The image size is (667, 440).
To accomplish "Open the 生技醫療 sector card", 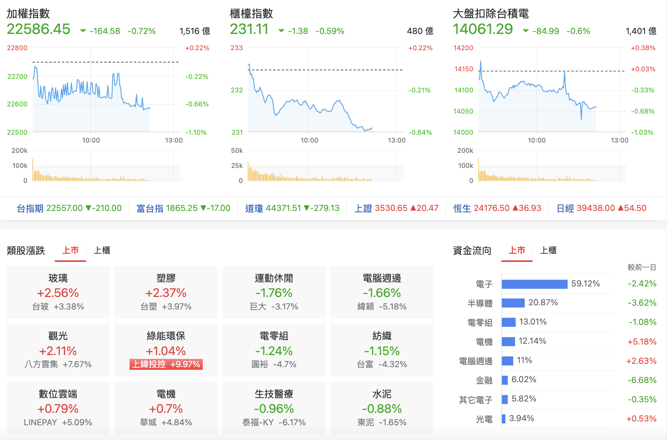I will [x=274, y=408].
